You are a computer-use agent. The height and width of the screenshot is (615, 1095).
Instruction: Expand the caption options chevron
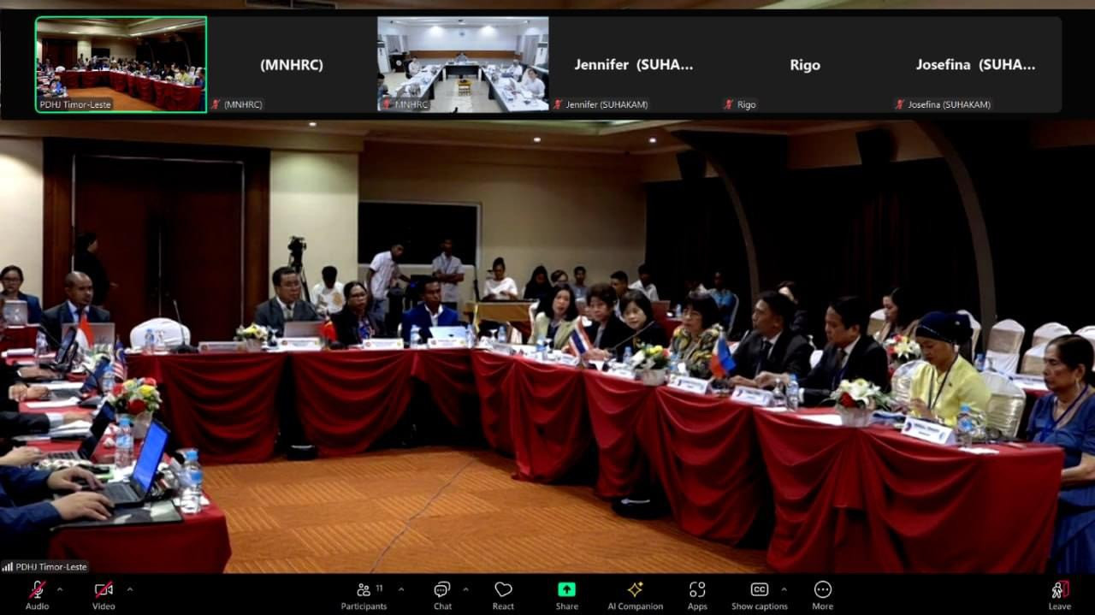click(784, 589)
